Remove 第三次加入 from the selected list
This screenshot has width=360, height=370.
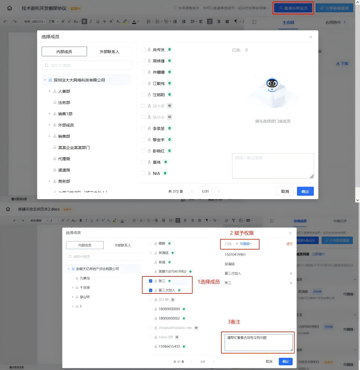tap(291, 273)
